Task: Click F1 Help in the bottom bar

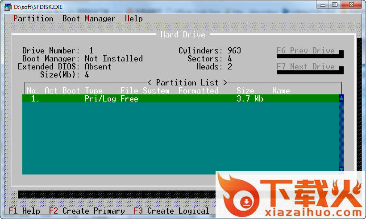Action: (25, 211)
